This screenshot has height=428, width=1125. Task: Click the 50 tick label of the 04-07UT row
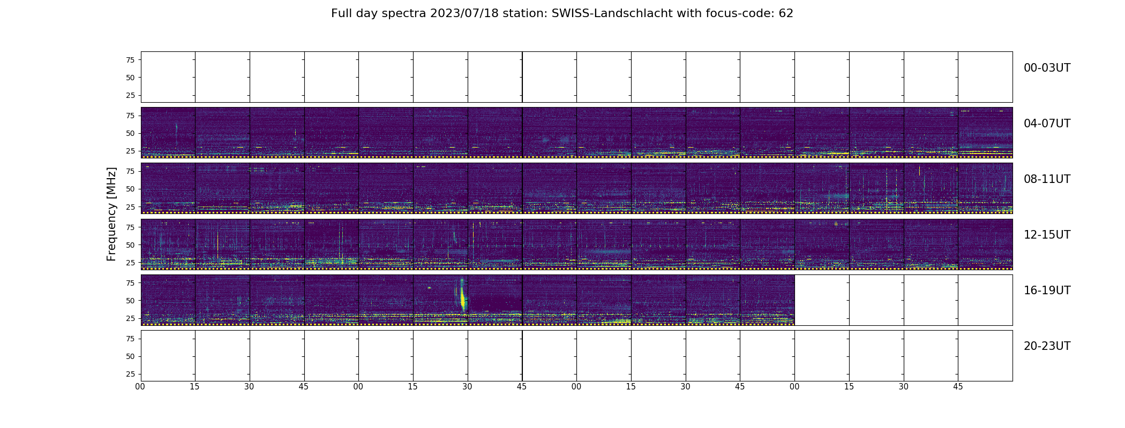130,133
